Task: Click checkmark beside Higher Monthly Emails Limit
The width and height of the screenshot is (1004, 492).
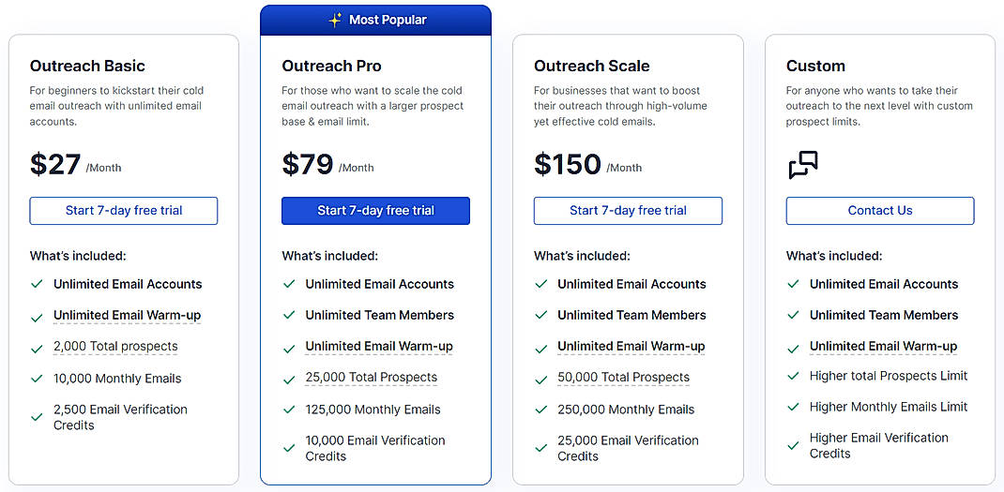Action: 794,407
